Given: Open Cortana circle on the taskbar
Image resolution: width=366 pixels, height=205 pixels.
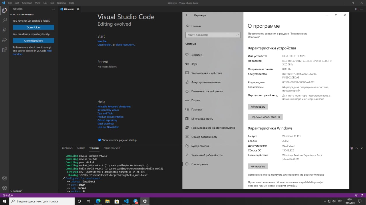Looking at the screenshot, I should coord(79,201).
